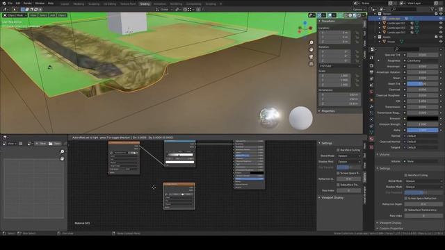The image size is (445, 250).
Task: Open the Modifiers wrench tab icon
Action: [371, 106]
